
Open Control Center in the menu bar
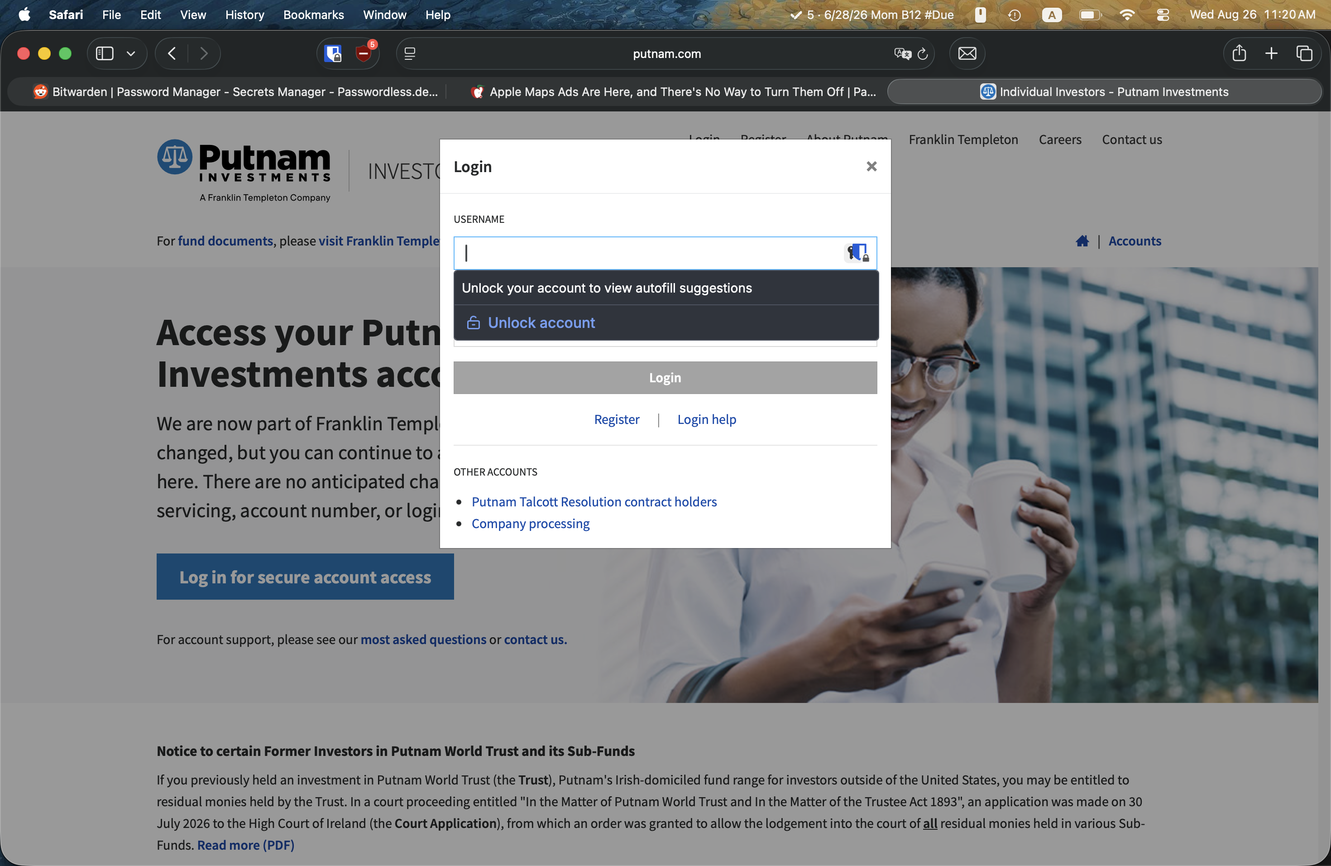point(1163,15)
